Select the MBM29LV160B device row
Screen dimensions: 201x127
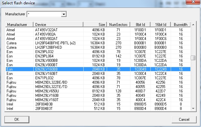point(98,95)
